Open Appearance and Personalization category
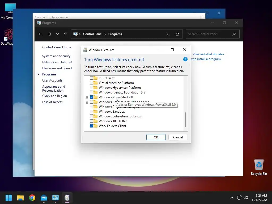The height and width of the screenshot is (204, 272). 54,88
